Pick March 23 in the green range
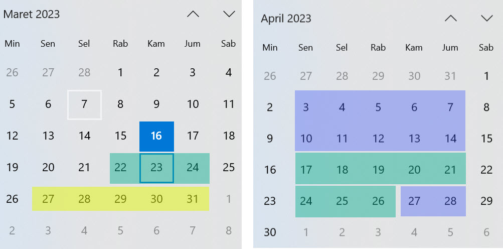The width and height of the screenshot is (503, 249). click(x=156, y=168)
